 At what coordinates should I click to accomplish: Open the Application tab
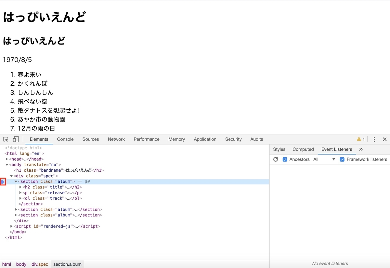tap(205, 139)
